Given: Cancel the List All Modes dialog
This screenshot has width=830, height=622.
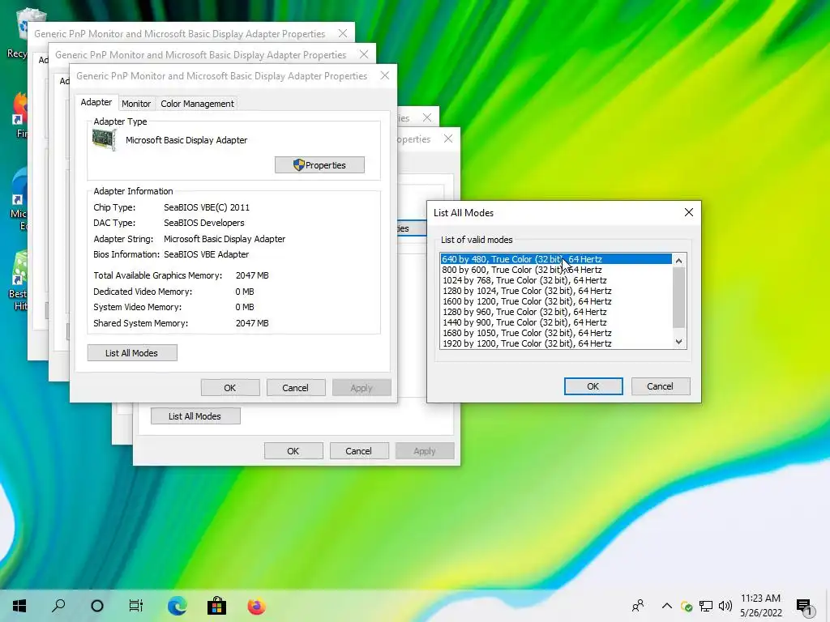Looking at the screenshot, I should pos(660,386).
